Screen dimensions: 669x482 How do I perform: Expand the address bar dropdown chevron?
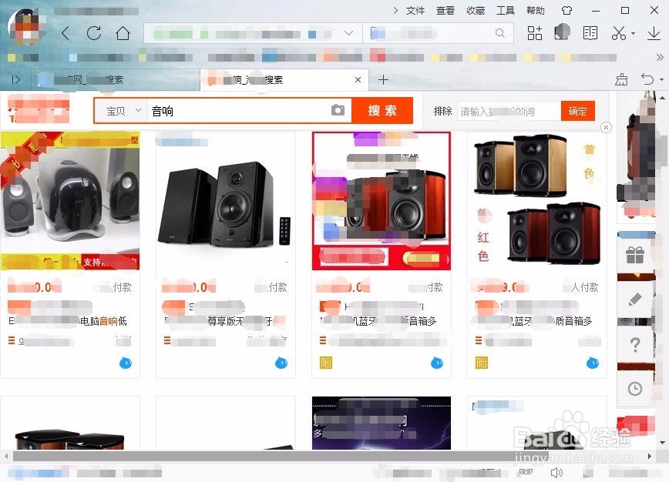coord(348,33)
